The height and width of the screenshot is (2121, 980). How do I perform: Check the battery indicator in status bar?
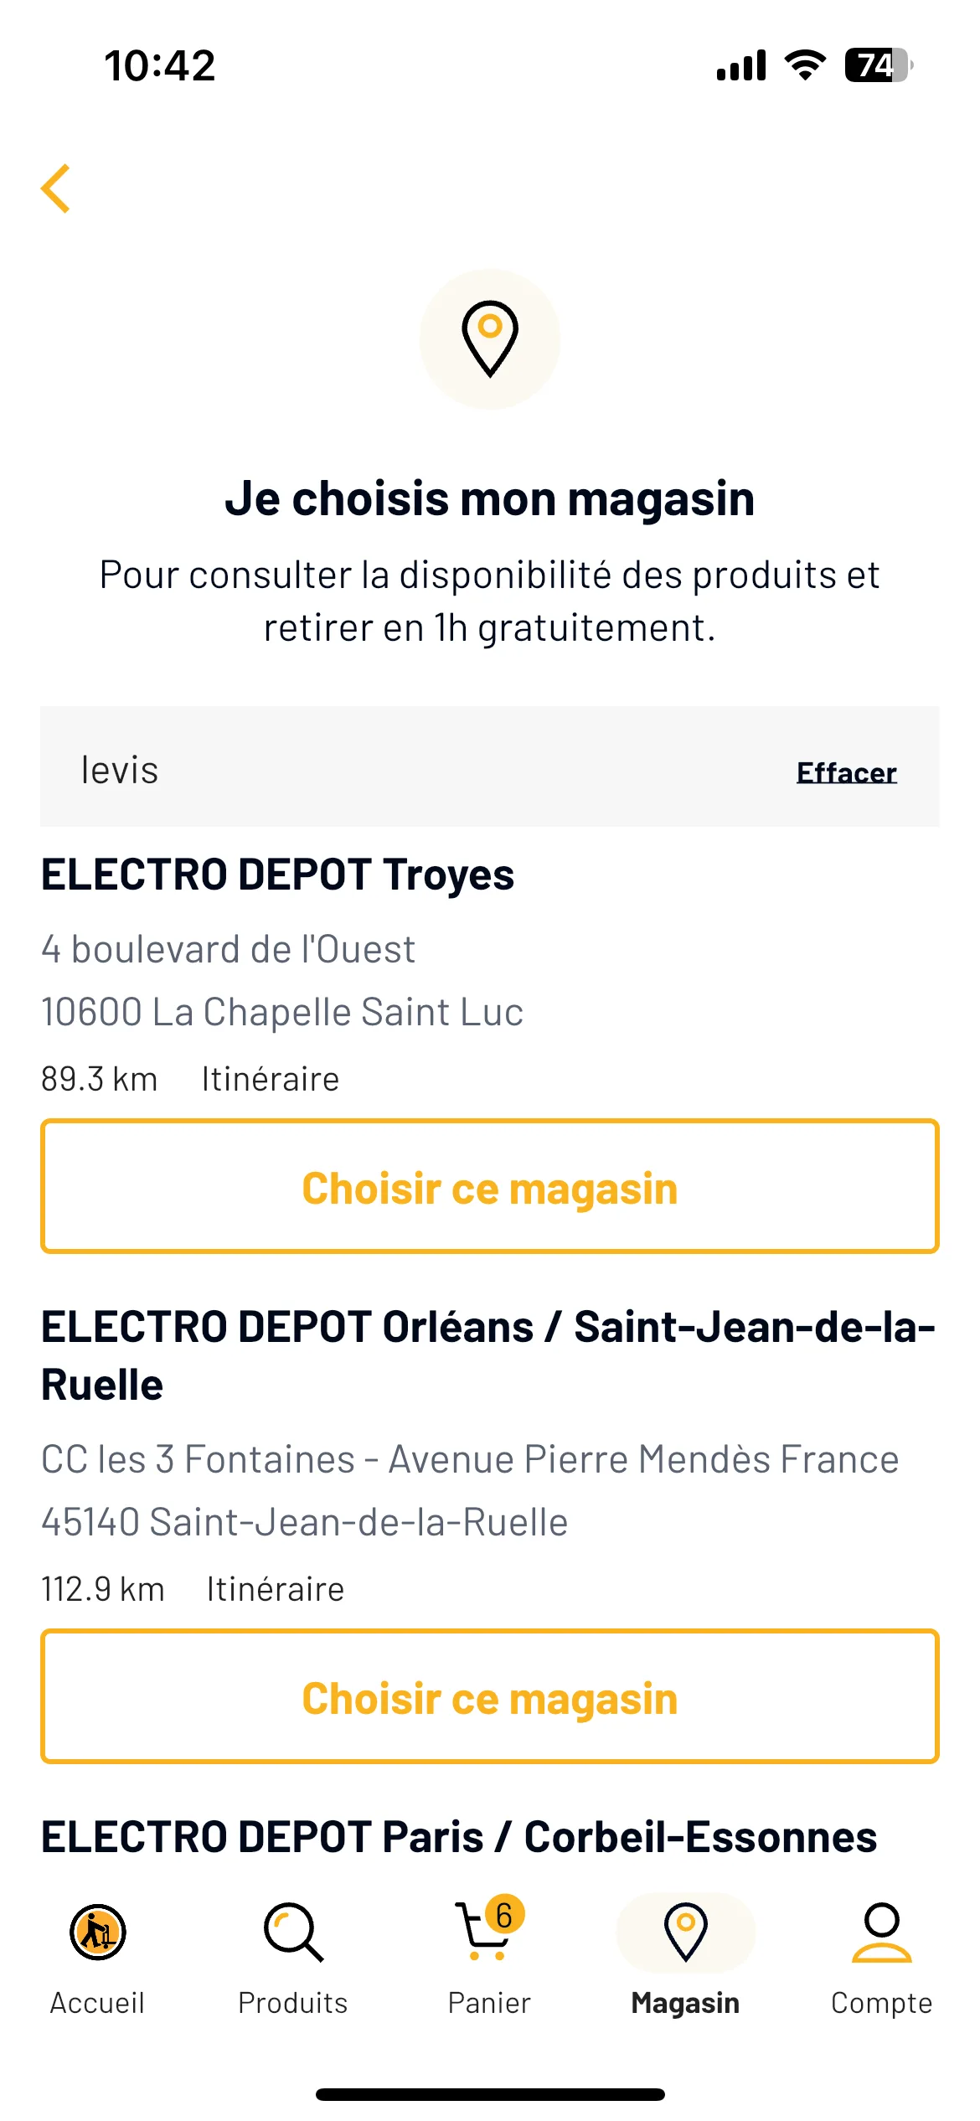tap(879, 65)
